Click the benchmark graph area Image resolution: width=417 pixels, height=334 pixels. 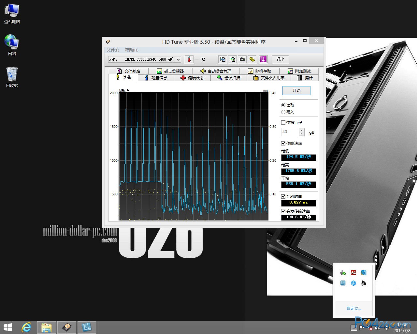tap(194, 157)
